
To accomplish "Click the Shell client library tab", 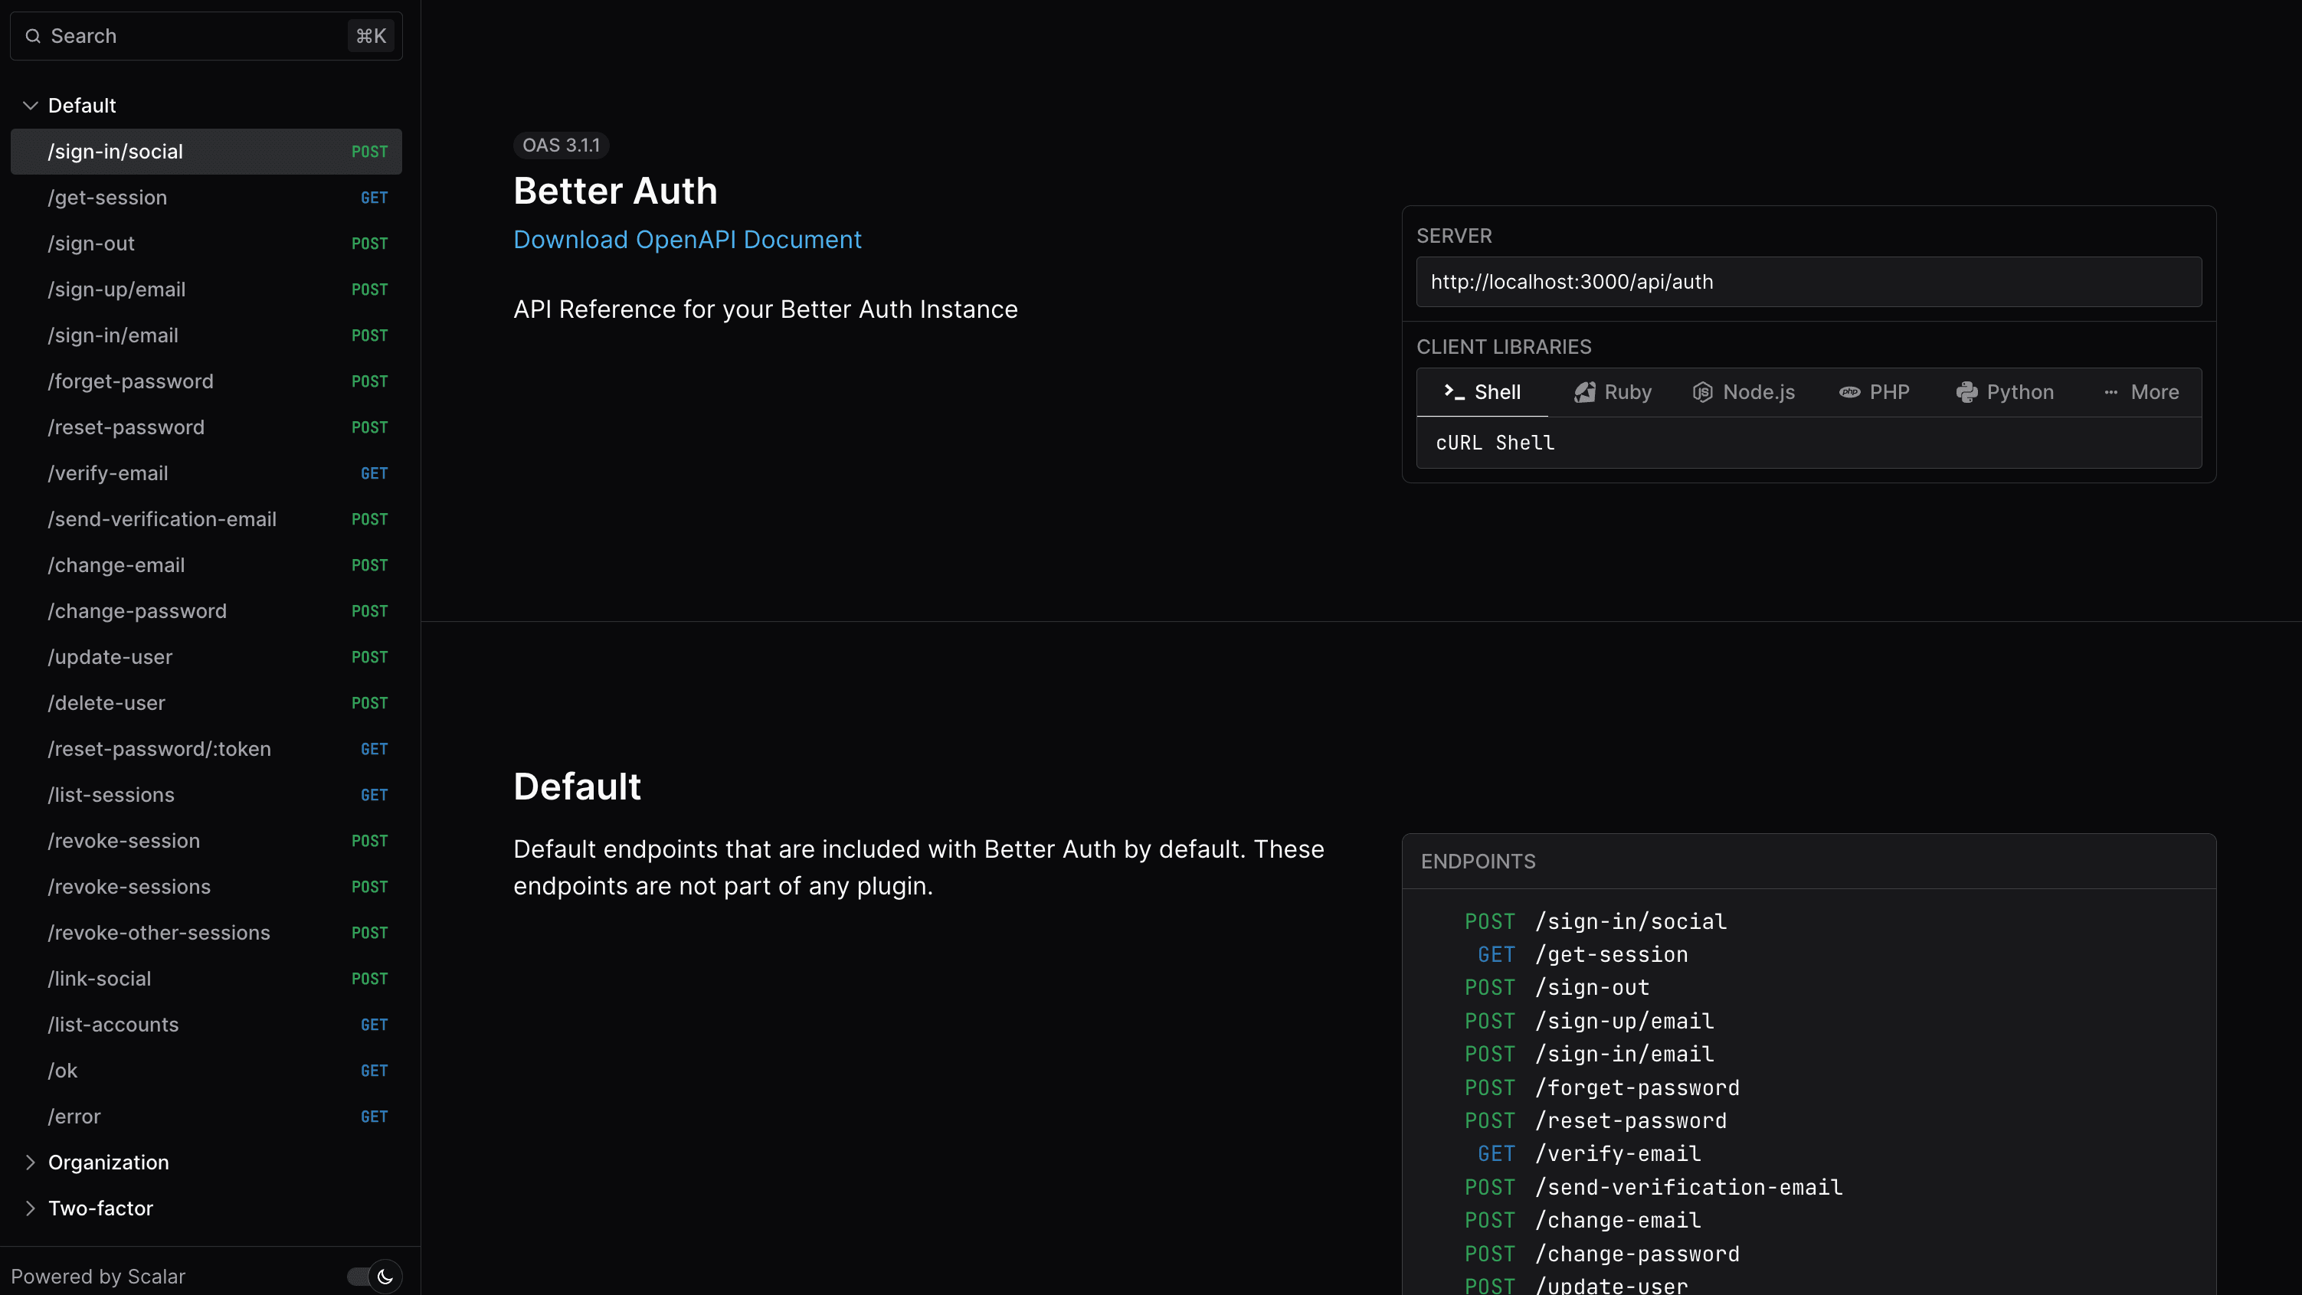I will [1482, 391].
